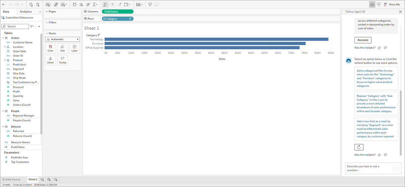Click thumbs up under the Recreate button

coord(380,48)
